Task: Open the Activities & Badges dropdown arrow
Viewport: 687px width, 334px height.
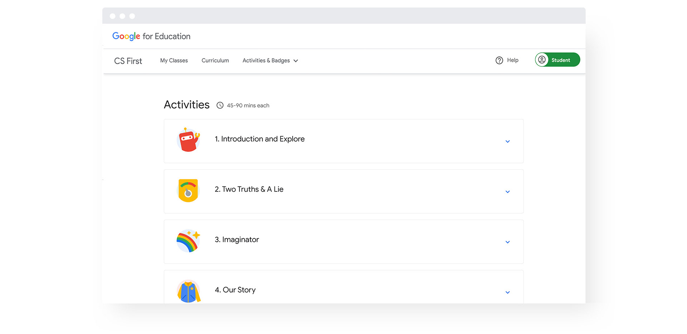Action: (296, 61)
